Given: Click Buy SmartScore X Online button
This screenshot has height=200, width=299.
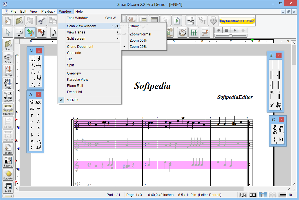Looking at the screenshot, I should (237, 21).
